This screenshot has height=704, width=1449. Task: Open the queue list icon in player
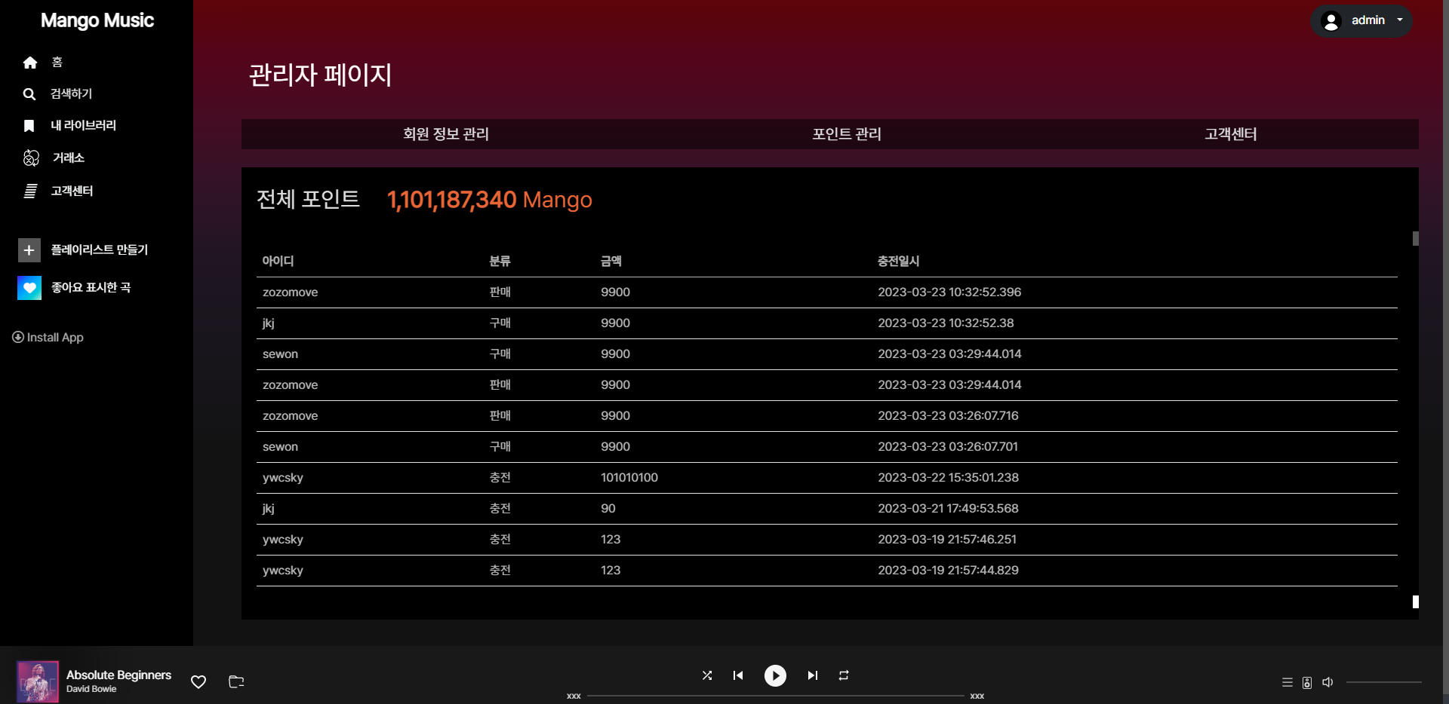[x=1286, y=681]
